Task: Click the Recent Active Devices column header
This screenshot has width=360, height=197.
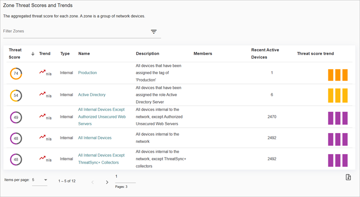Action: click(264, 54)
